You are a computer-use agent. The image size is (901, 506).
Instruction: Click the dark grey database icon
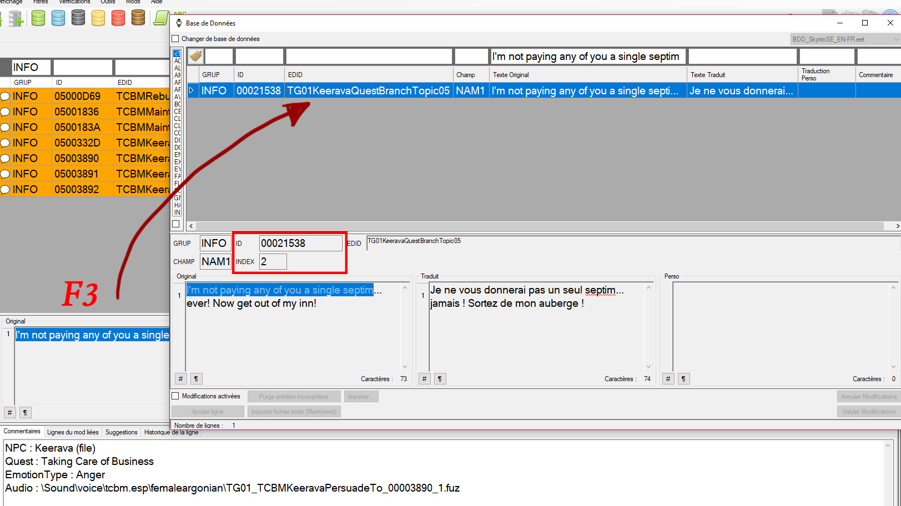point(78,18)
